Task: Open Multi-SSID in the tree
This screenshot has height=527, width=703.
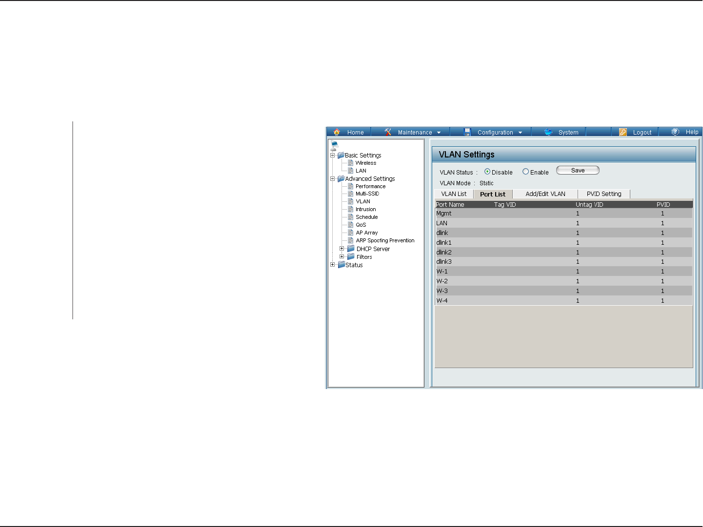Action: 367,194
